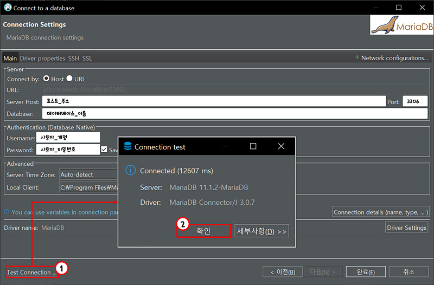Click the 취소 cancel button
The image size is (434, 285).
click(x=409, y=272)
